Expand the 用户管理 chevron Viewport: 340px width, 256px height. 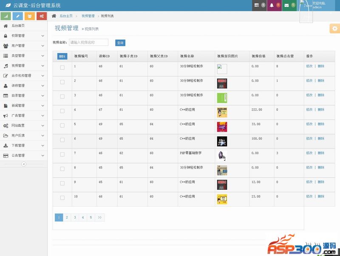[x=43, y=46]
